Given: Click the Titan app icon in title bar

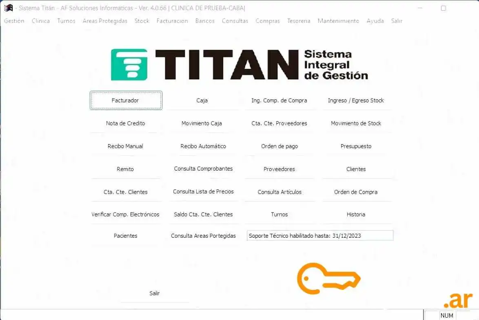Looking at the screenshot, I should point(8,8).
